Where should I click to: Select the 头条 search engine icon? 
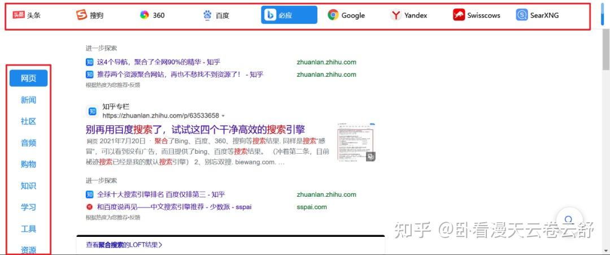pos(19,15)
